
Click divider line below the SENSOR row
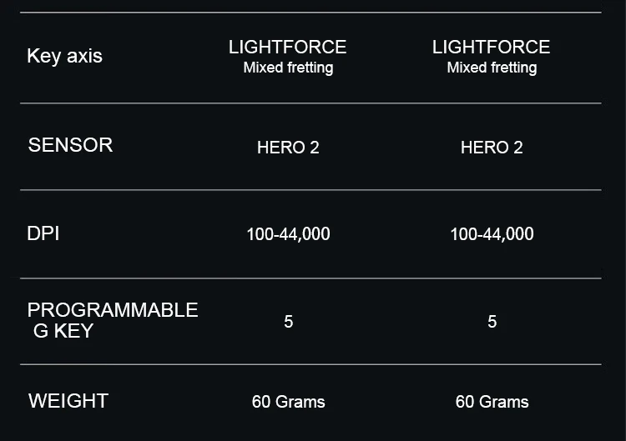pyautogui.click(x=310, y=190)
